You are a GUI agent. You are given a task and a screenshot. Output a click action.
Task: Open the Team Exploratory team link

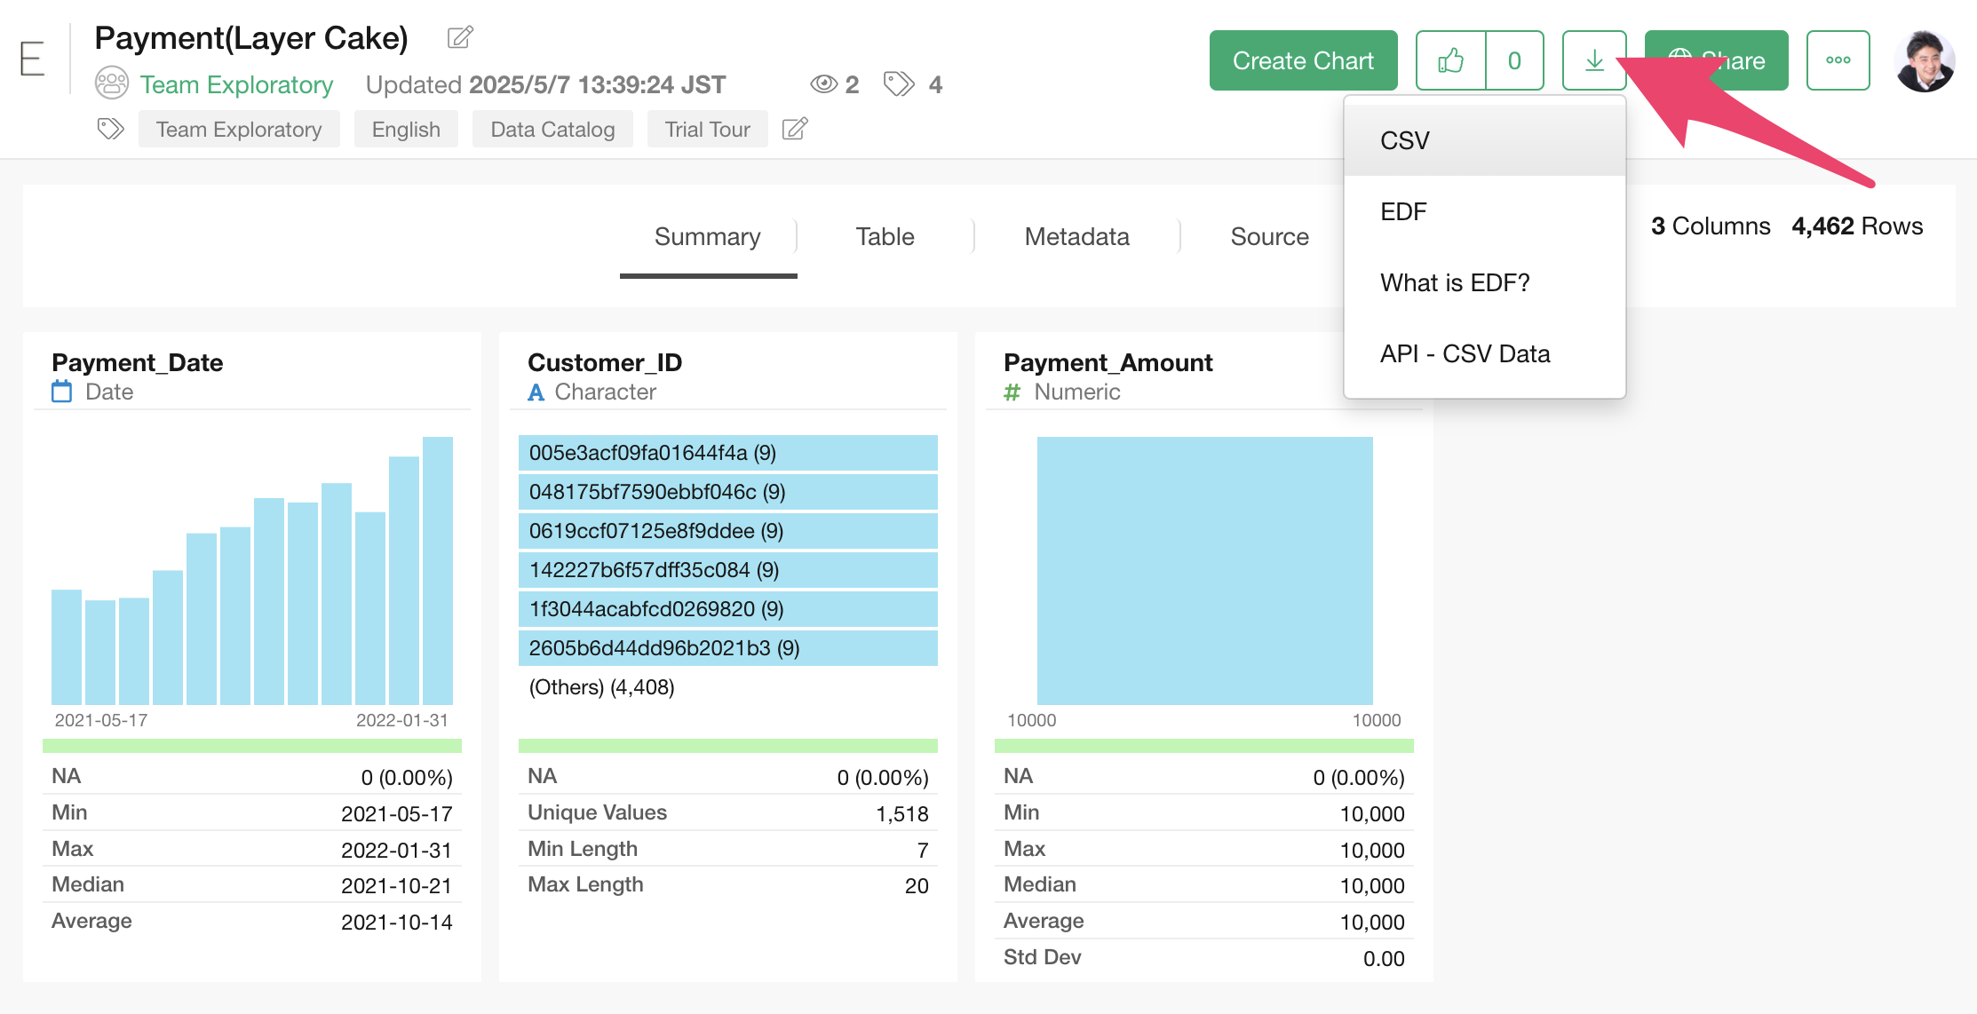coord(236,84)
